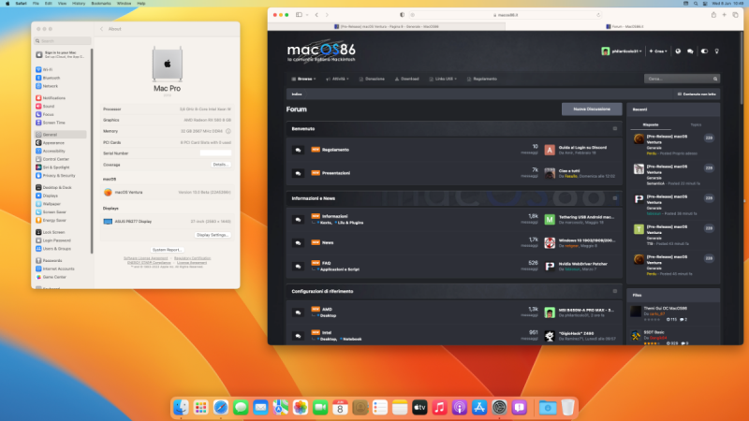This screenshot has height=421, width=749.
Task: Go back with the About pane chevron
Action: (101, 29)
